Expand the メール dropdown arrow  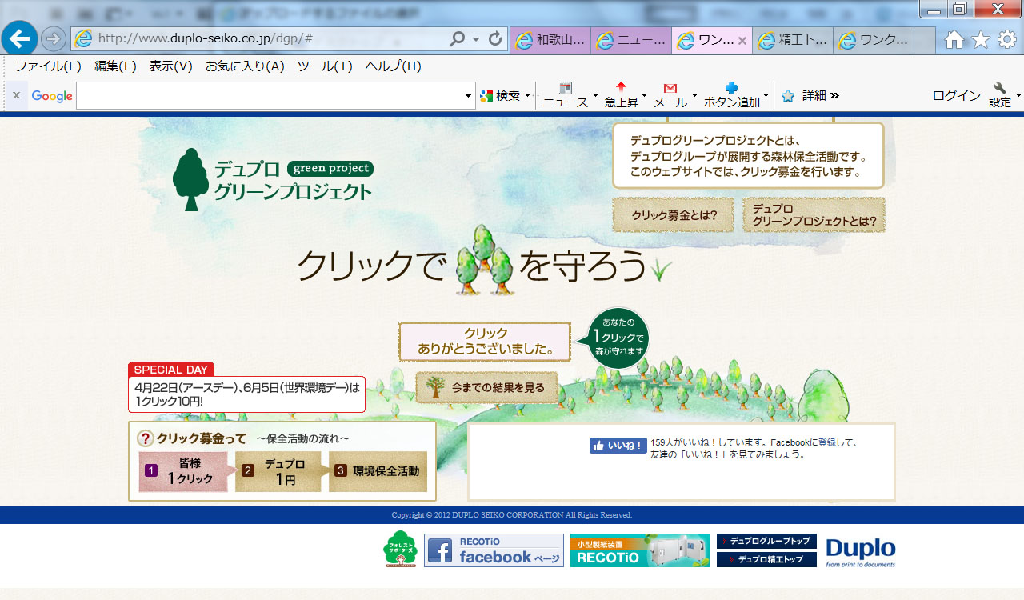tap(694, 96)
